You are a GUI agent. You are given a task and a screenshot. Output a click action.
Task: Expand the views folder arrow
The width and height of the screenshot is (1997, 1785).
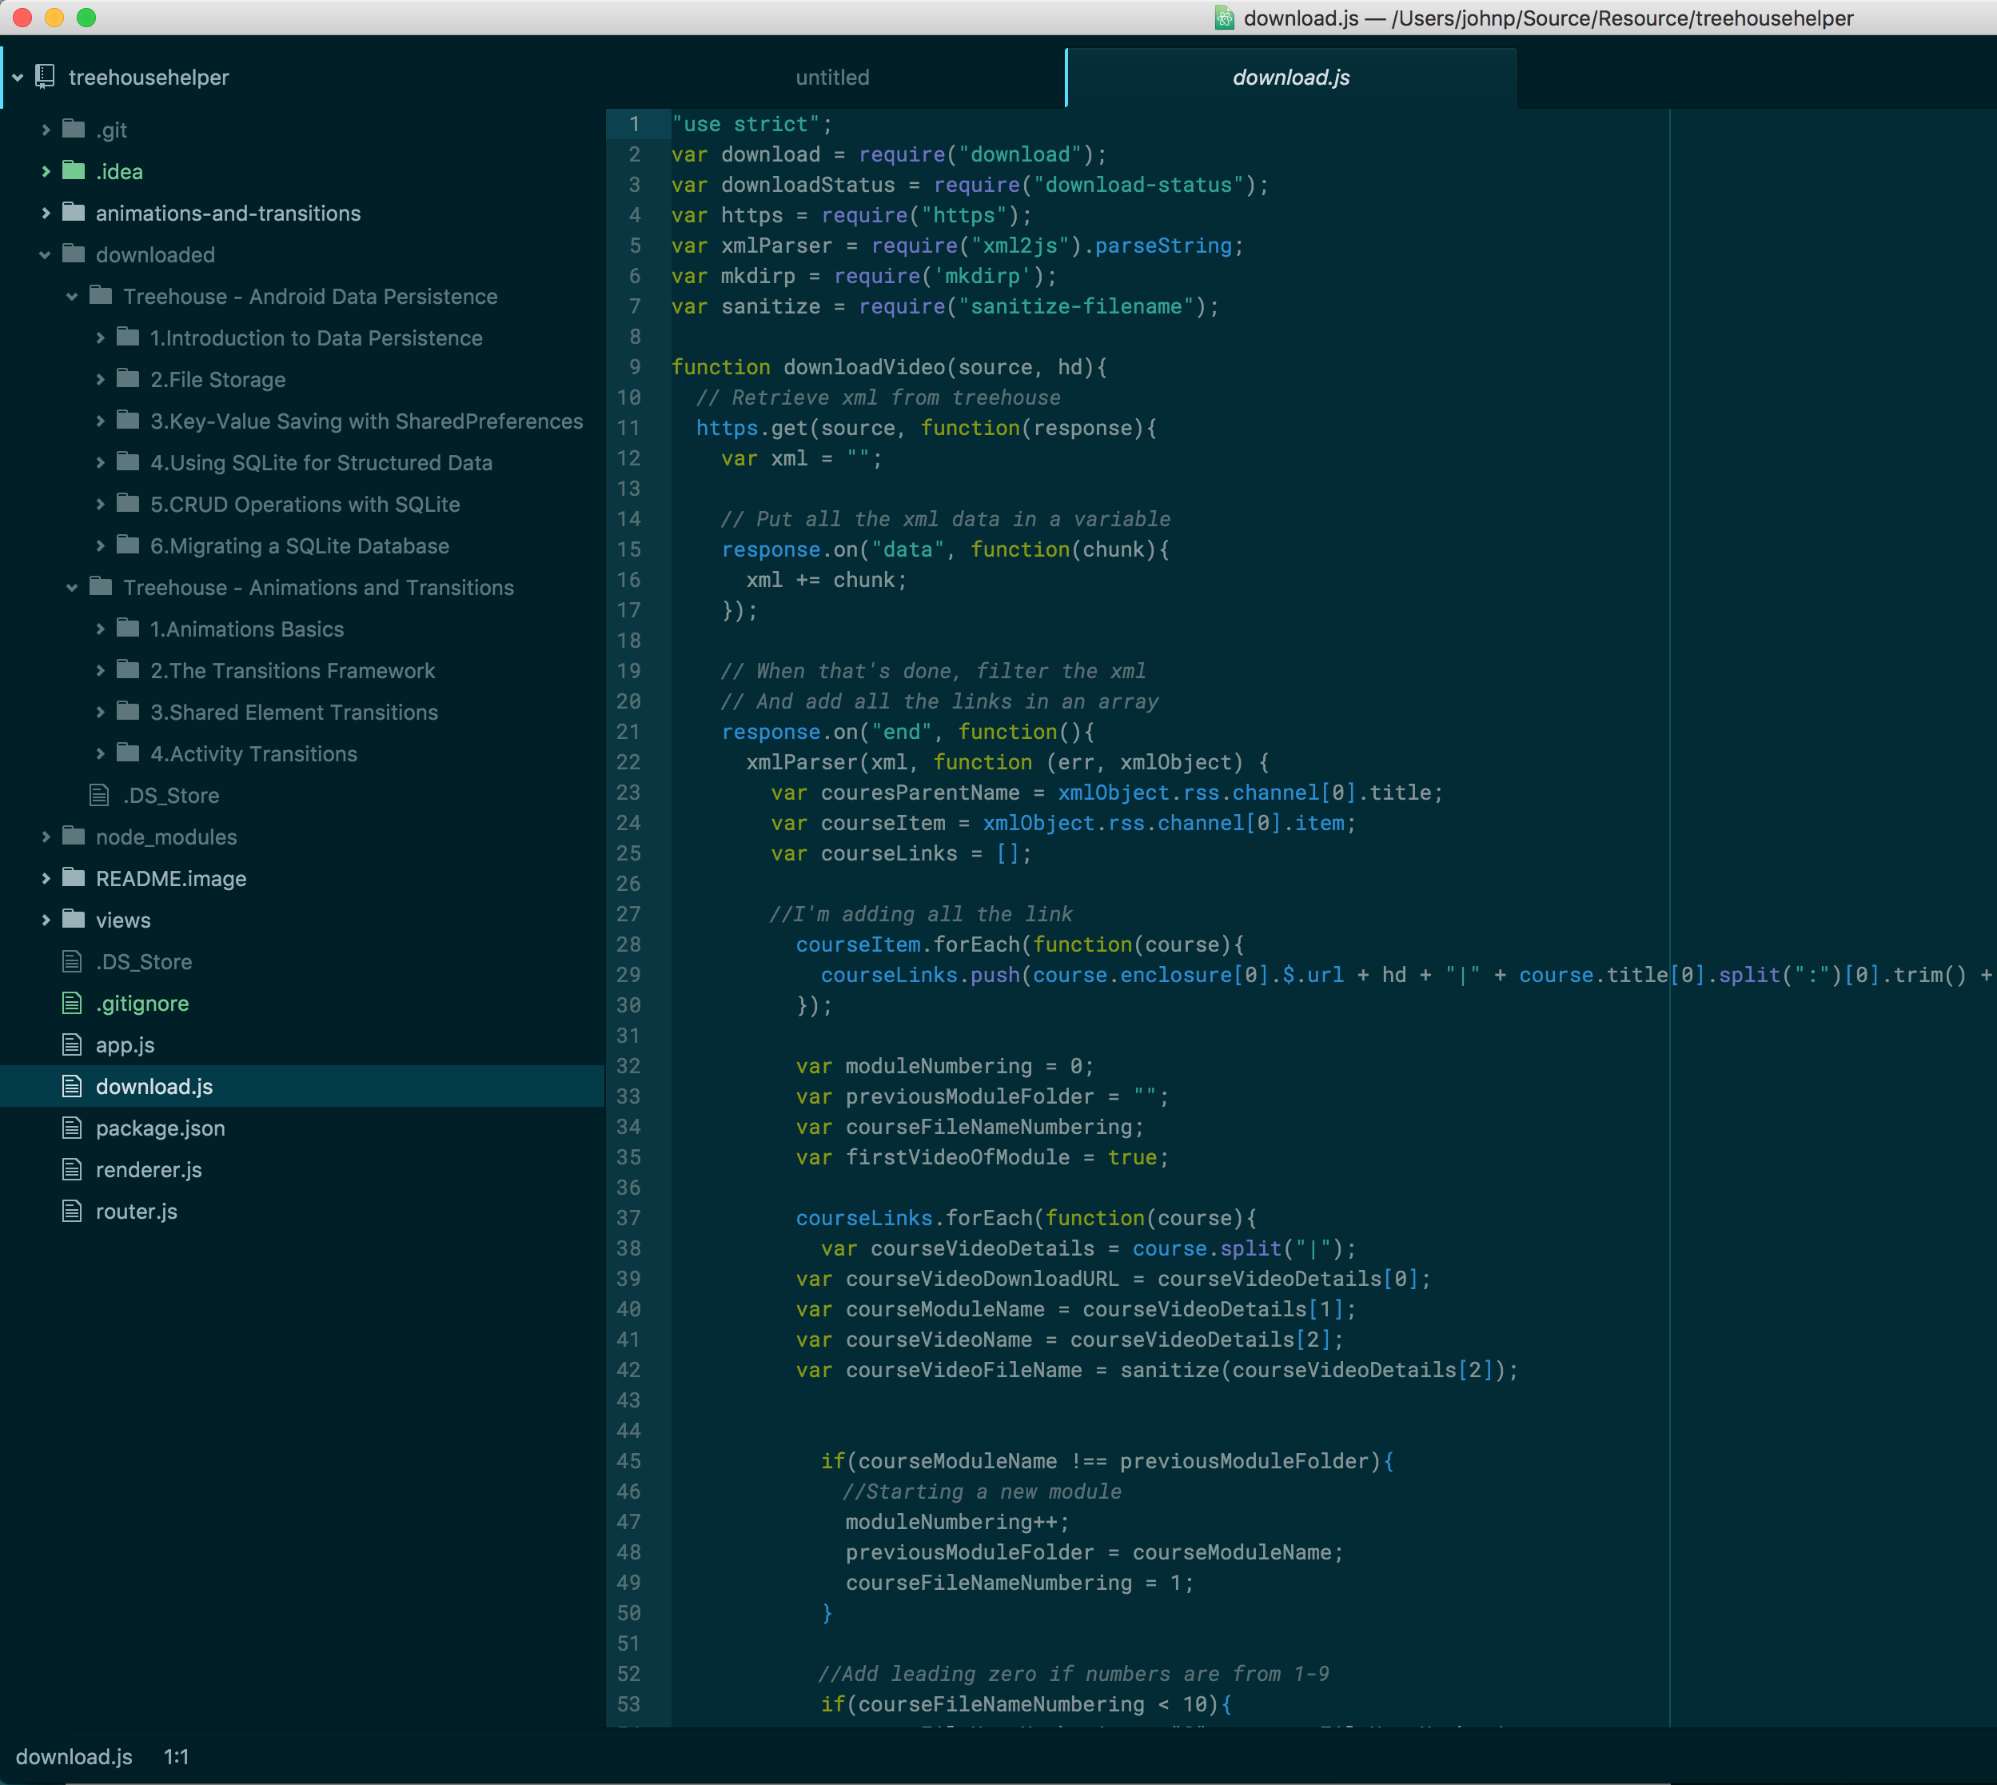(x=45, y=920)
